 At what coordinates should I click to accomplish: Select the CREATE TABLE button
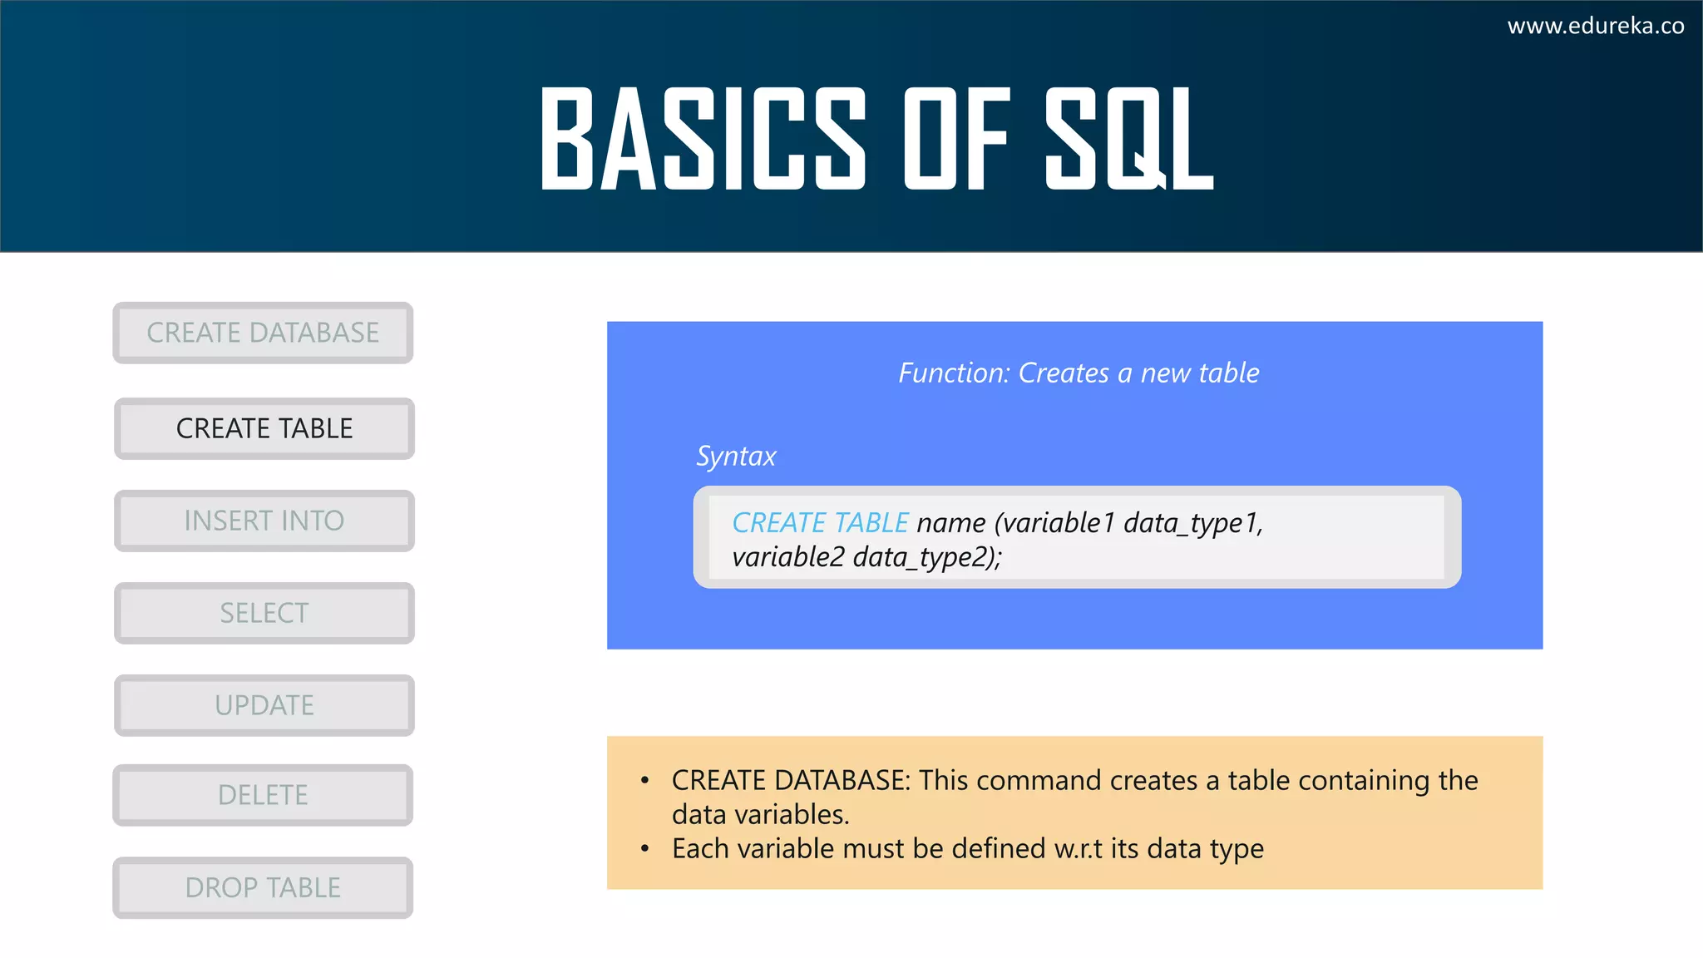tap(264, 428)
